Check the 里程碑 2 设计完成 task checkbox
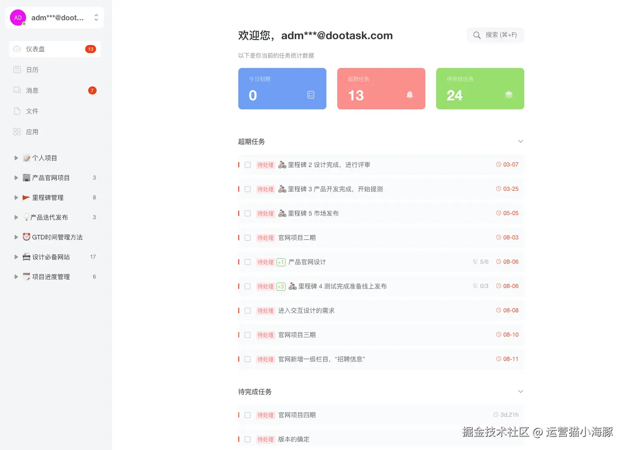 coord(247,165)
